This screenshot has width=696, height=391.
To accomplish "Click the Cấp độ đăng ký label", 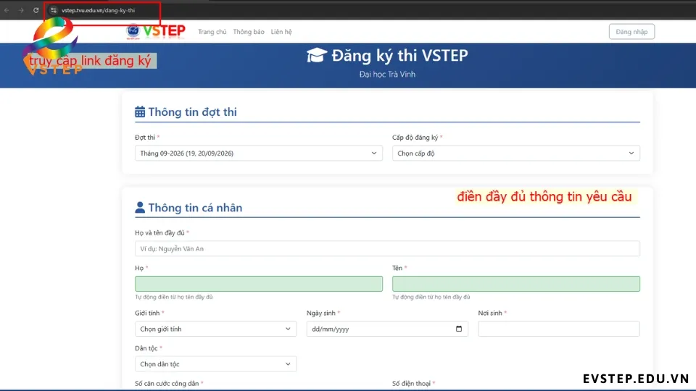I will click(x=415, y=138).
